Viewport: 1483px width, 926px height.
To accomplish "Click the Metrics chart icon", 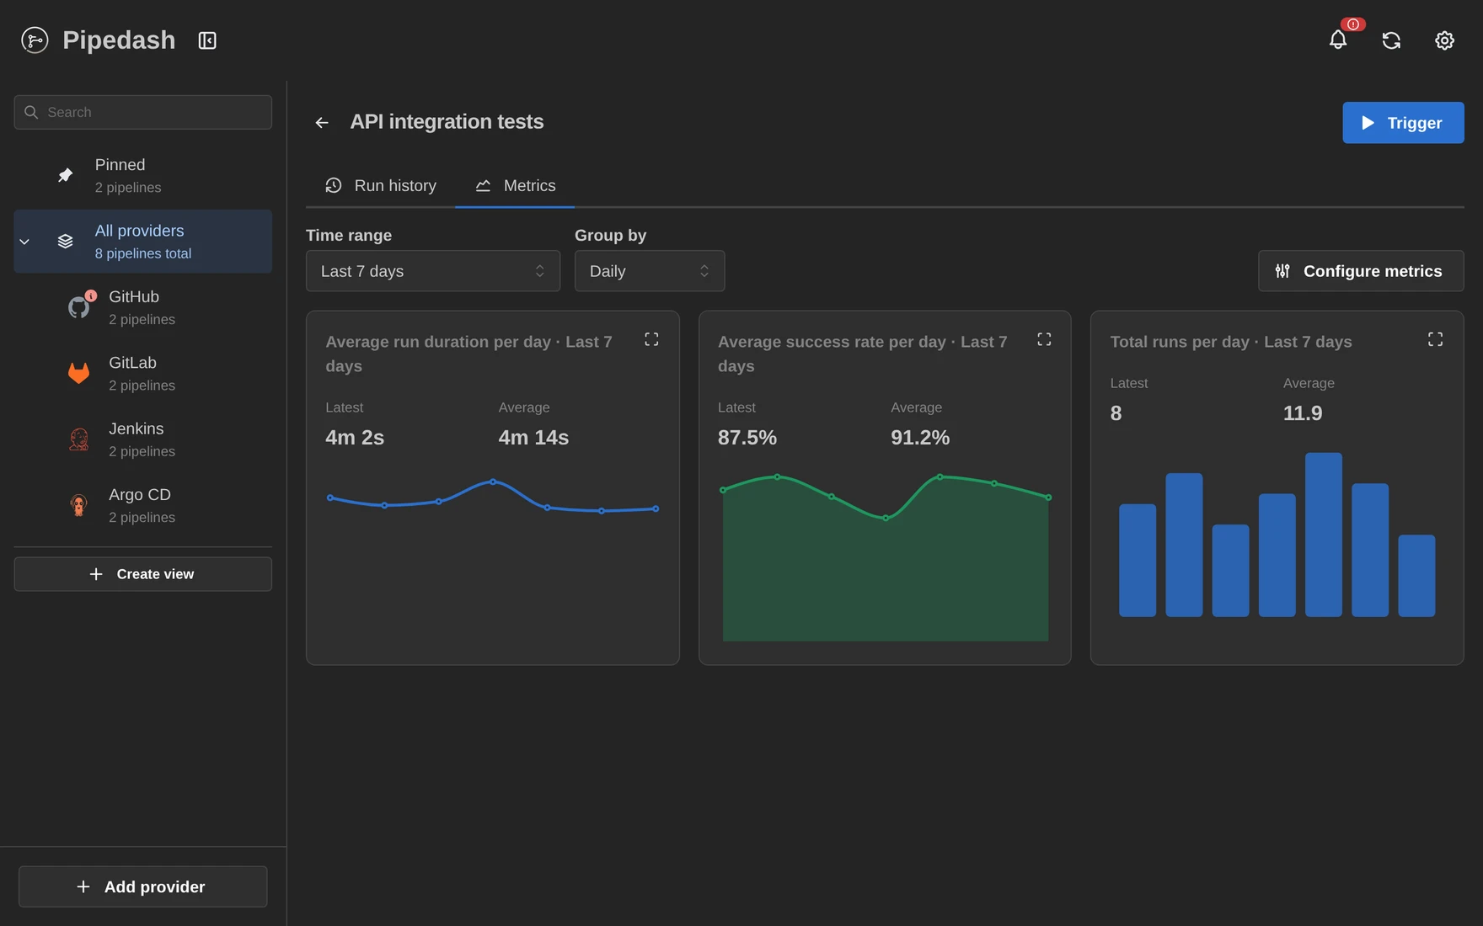I will click(x=483, y=185).
